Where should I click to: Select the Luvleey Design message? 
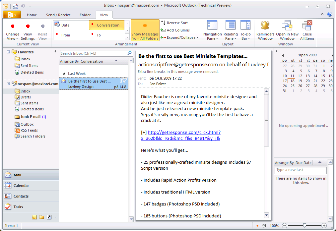click(94, 84)
